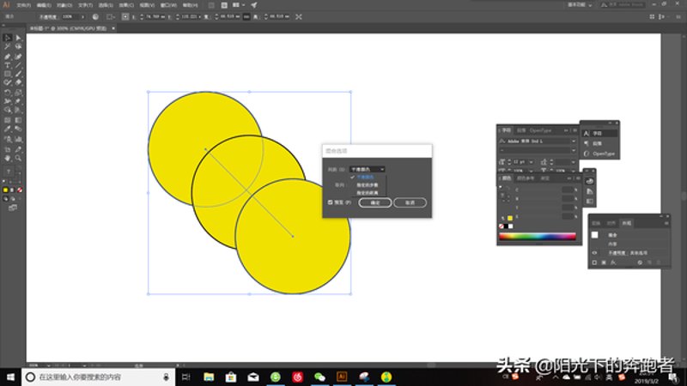Select the Direct Selection tool (white arrow)
The height and width of the screenshot is (386, 687).
click(18, 38)
